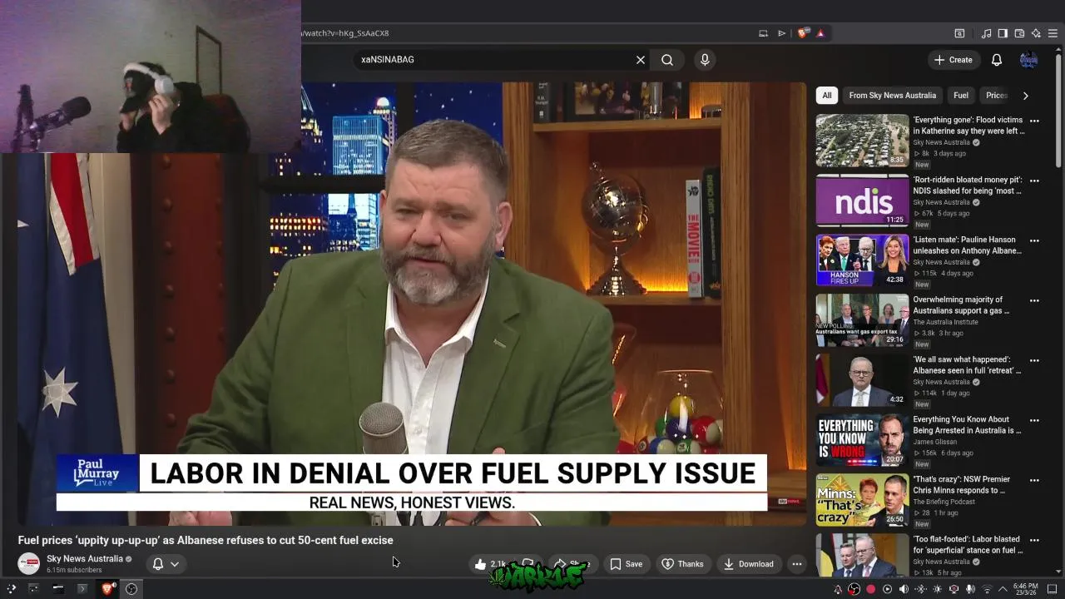Open Brave Wallet icon
Image resolution: width=1065 pixels, height=599 pixels.
pos(1019,33)
